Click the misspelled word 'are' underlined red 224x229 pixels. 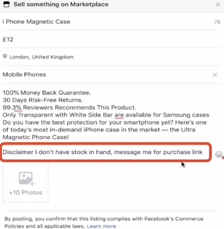pos(119,115)
